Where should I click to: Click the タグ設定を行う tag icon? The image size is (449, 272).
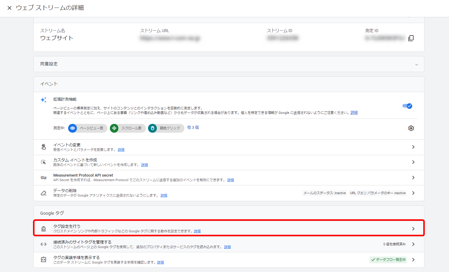(x=44, y=229)
